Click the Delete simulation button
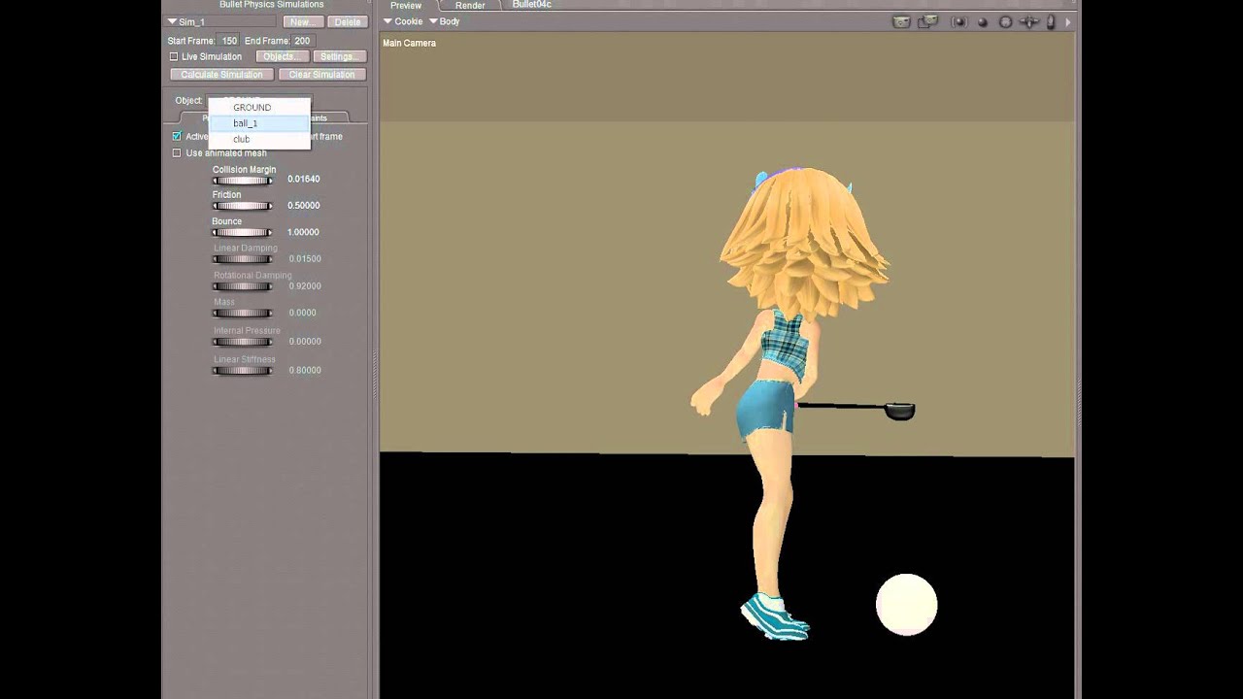Image resolution: width=1243 pixels, height=699 pixels. [x=347, y=21]
